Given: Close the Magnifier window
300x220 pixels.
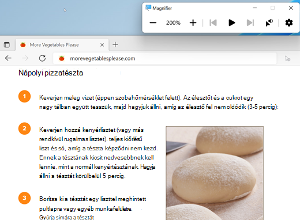Looking at the screenshot, I should coord(291,8).
